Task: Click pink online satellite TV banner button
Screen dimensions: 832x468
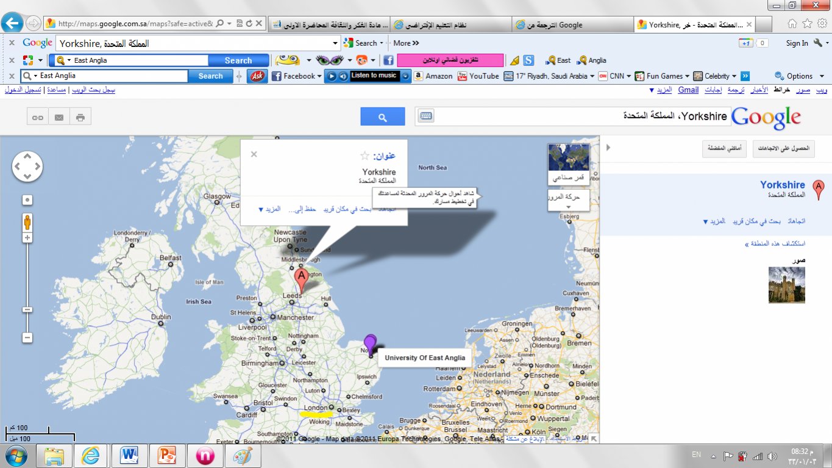Action: (450, 60)
